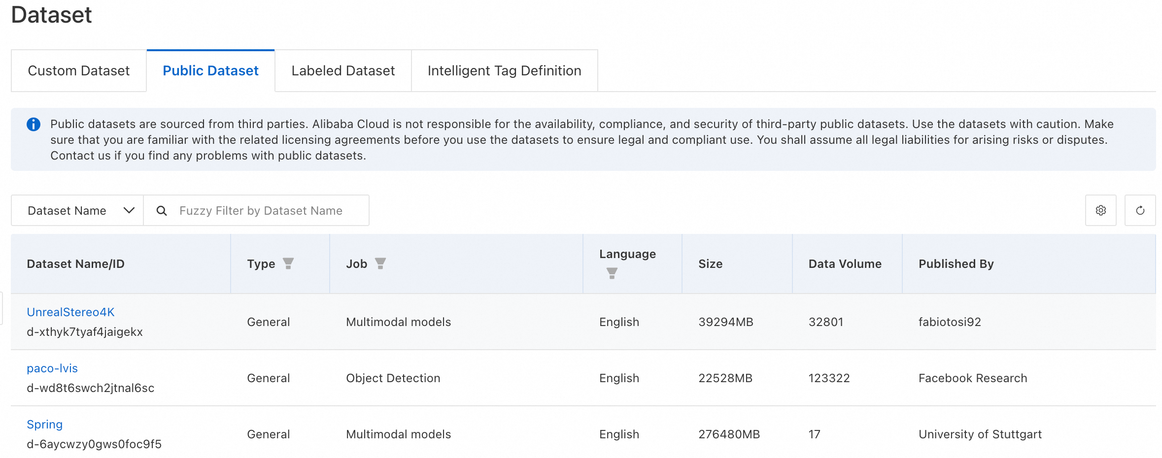The image size is (1162, 458).
Task: Click the settings gear icon above the table
Action: pyautogui.click(x=1100, y=211)
